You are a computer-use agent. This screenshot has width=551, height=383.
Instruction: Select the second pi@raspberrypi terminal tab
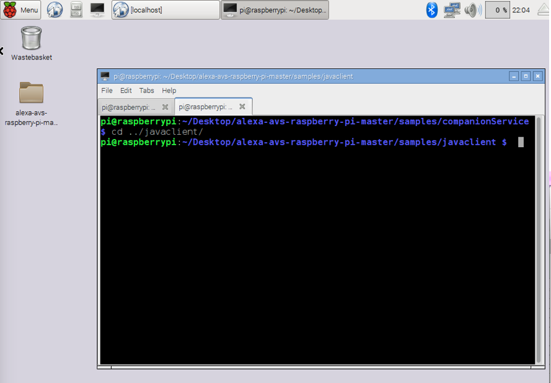tap(213, 107)
